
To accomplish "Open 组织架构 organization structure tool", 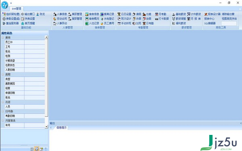I will (x=11, y=14).
